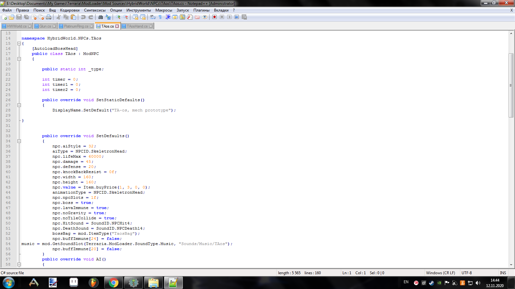Toggle vertical scroll synchronization
515x289 pixels.
[136, 17]
